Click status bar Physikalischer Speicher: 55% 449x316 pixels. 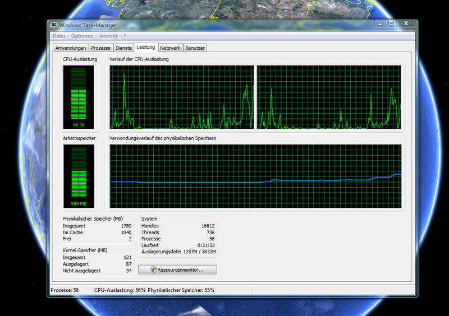pos(181,290)
